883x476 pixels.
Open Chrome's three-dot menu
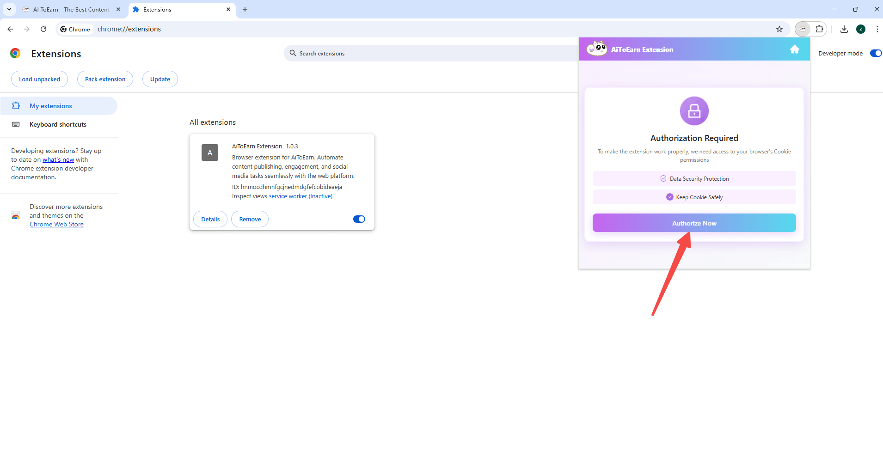click(x=877, y=29)
